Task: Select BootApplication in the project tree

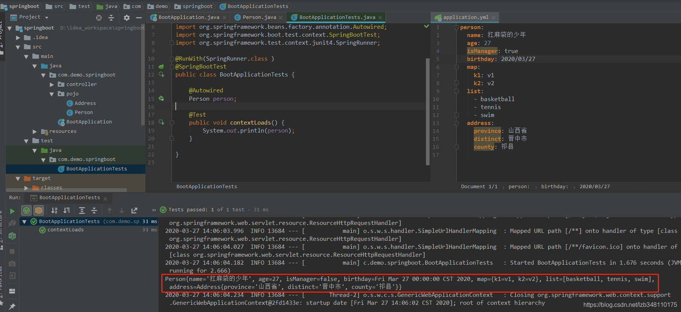Action: [x=85, y=122]
